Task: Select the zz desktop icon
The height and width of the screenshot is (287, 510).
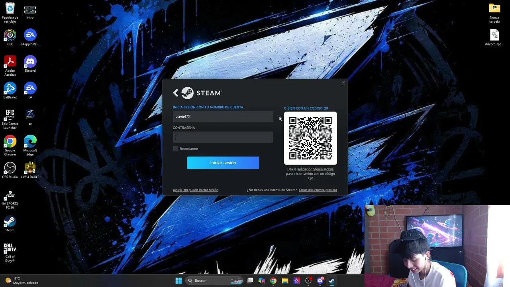Action: click(30, 118)
